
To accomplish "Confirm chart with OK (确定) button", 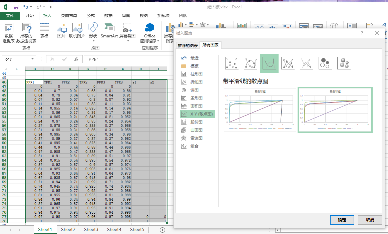I will (x=342, y=220).
